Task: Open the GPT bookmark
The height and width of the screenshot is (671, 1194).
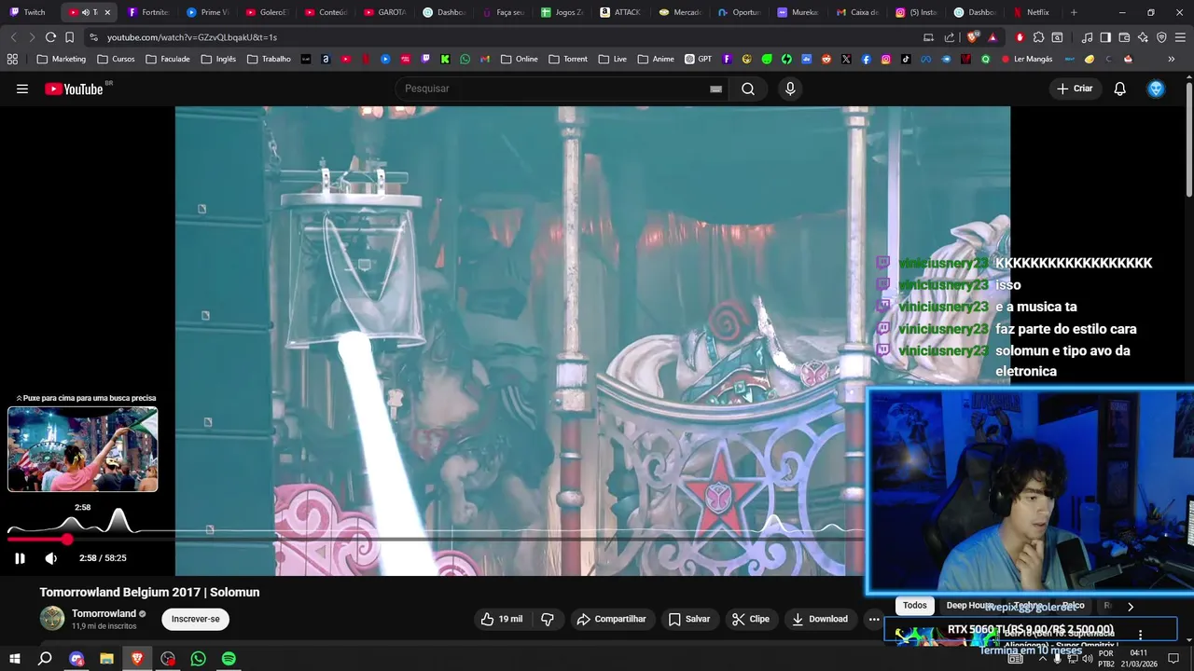Action: [698, 59]
